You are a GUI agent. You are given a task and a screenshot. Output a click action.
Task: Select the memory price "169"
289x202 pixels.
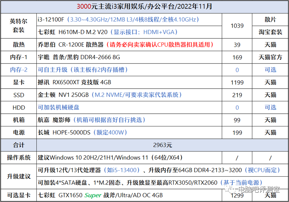[237, 58]
